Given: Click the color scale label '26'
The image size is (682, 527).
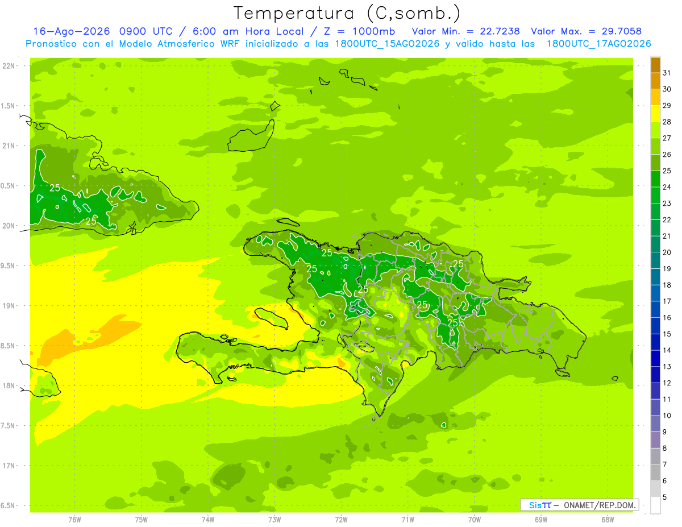Looking at the screenshot, I should click(667, 154).
